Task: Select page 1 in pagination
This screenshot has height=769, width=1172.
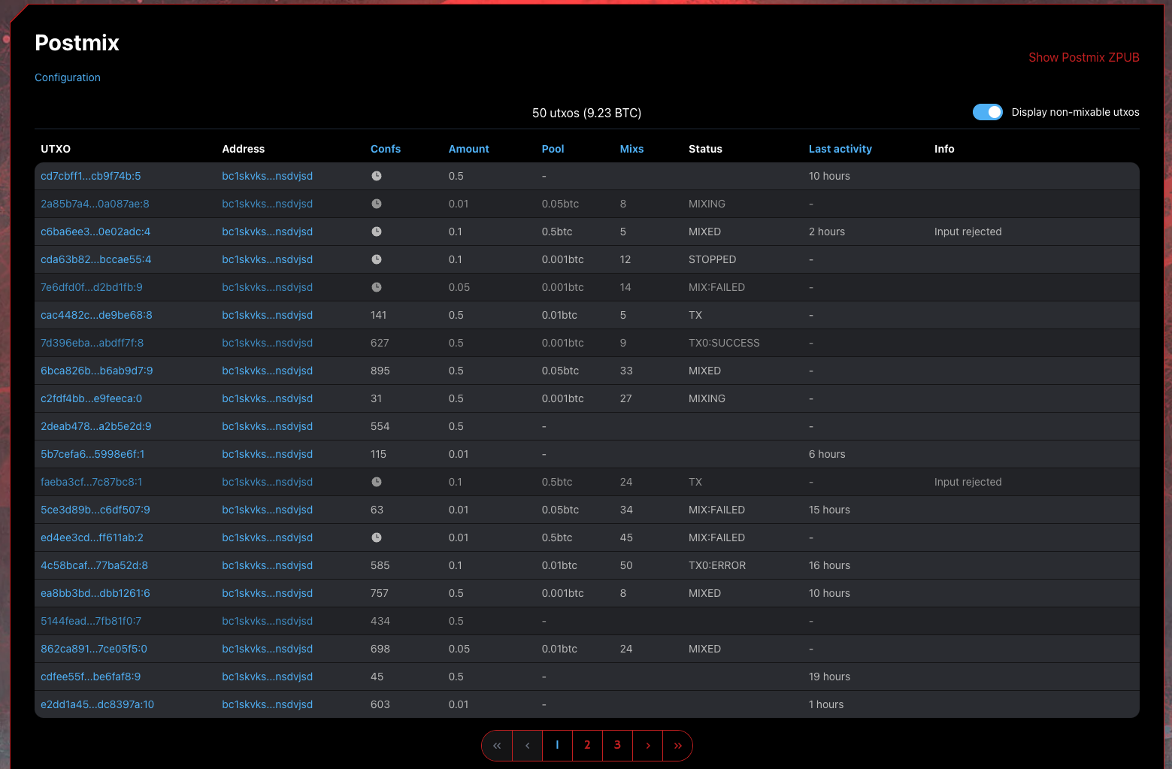Action: (x=557, y=746)
